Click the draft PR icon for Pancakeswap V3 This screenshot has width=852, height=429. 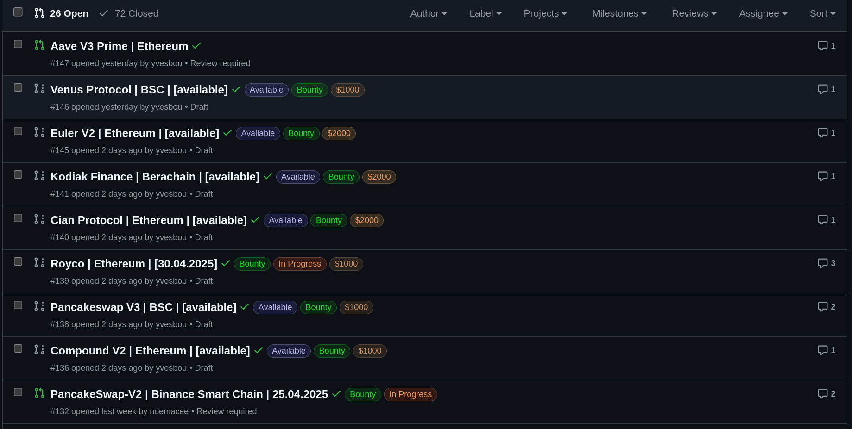(x=39, y=306)
